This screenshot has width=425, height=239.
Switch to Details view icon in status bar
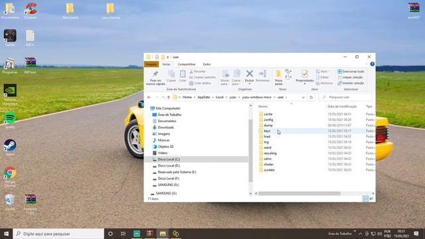(365, 199)
